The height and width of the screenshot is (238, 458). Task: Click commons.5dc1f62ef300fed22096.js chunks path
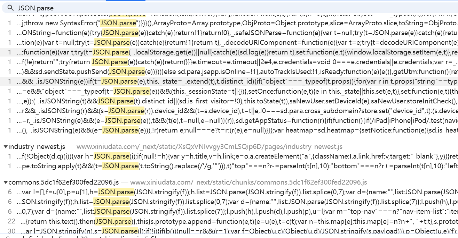[x=248, y=182]
